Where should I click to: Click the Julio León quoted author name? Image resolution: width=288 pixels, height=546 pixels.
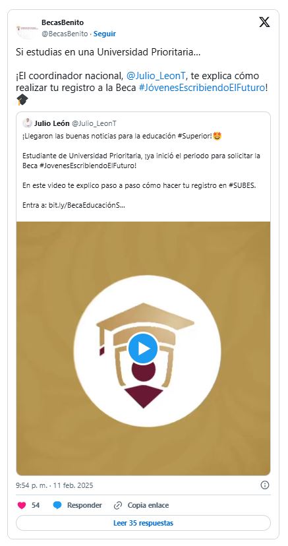pos(52,123)
